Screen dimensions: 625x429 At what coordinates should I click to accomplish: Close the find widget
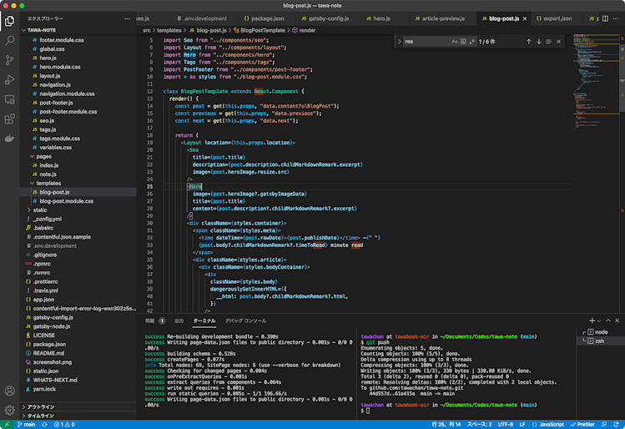pos(559,42)
